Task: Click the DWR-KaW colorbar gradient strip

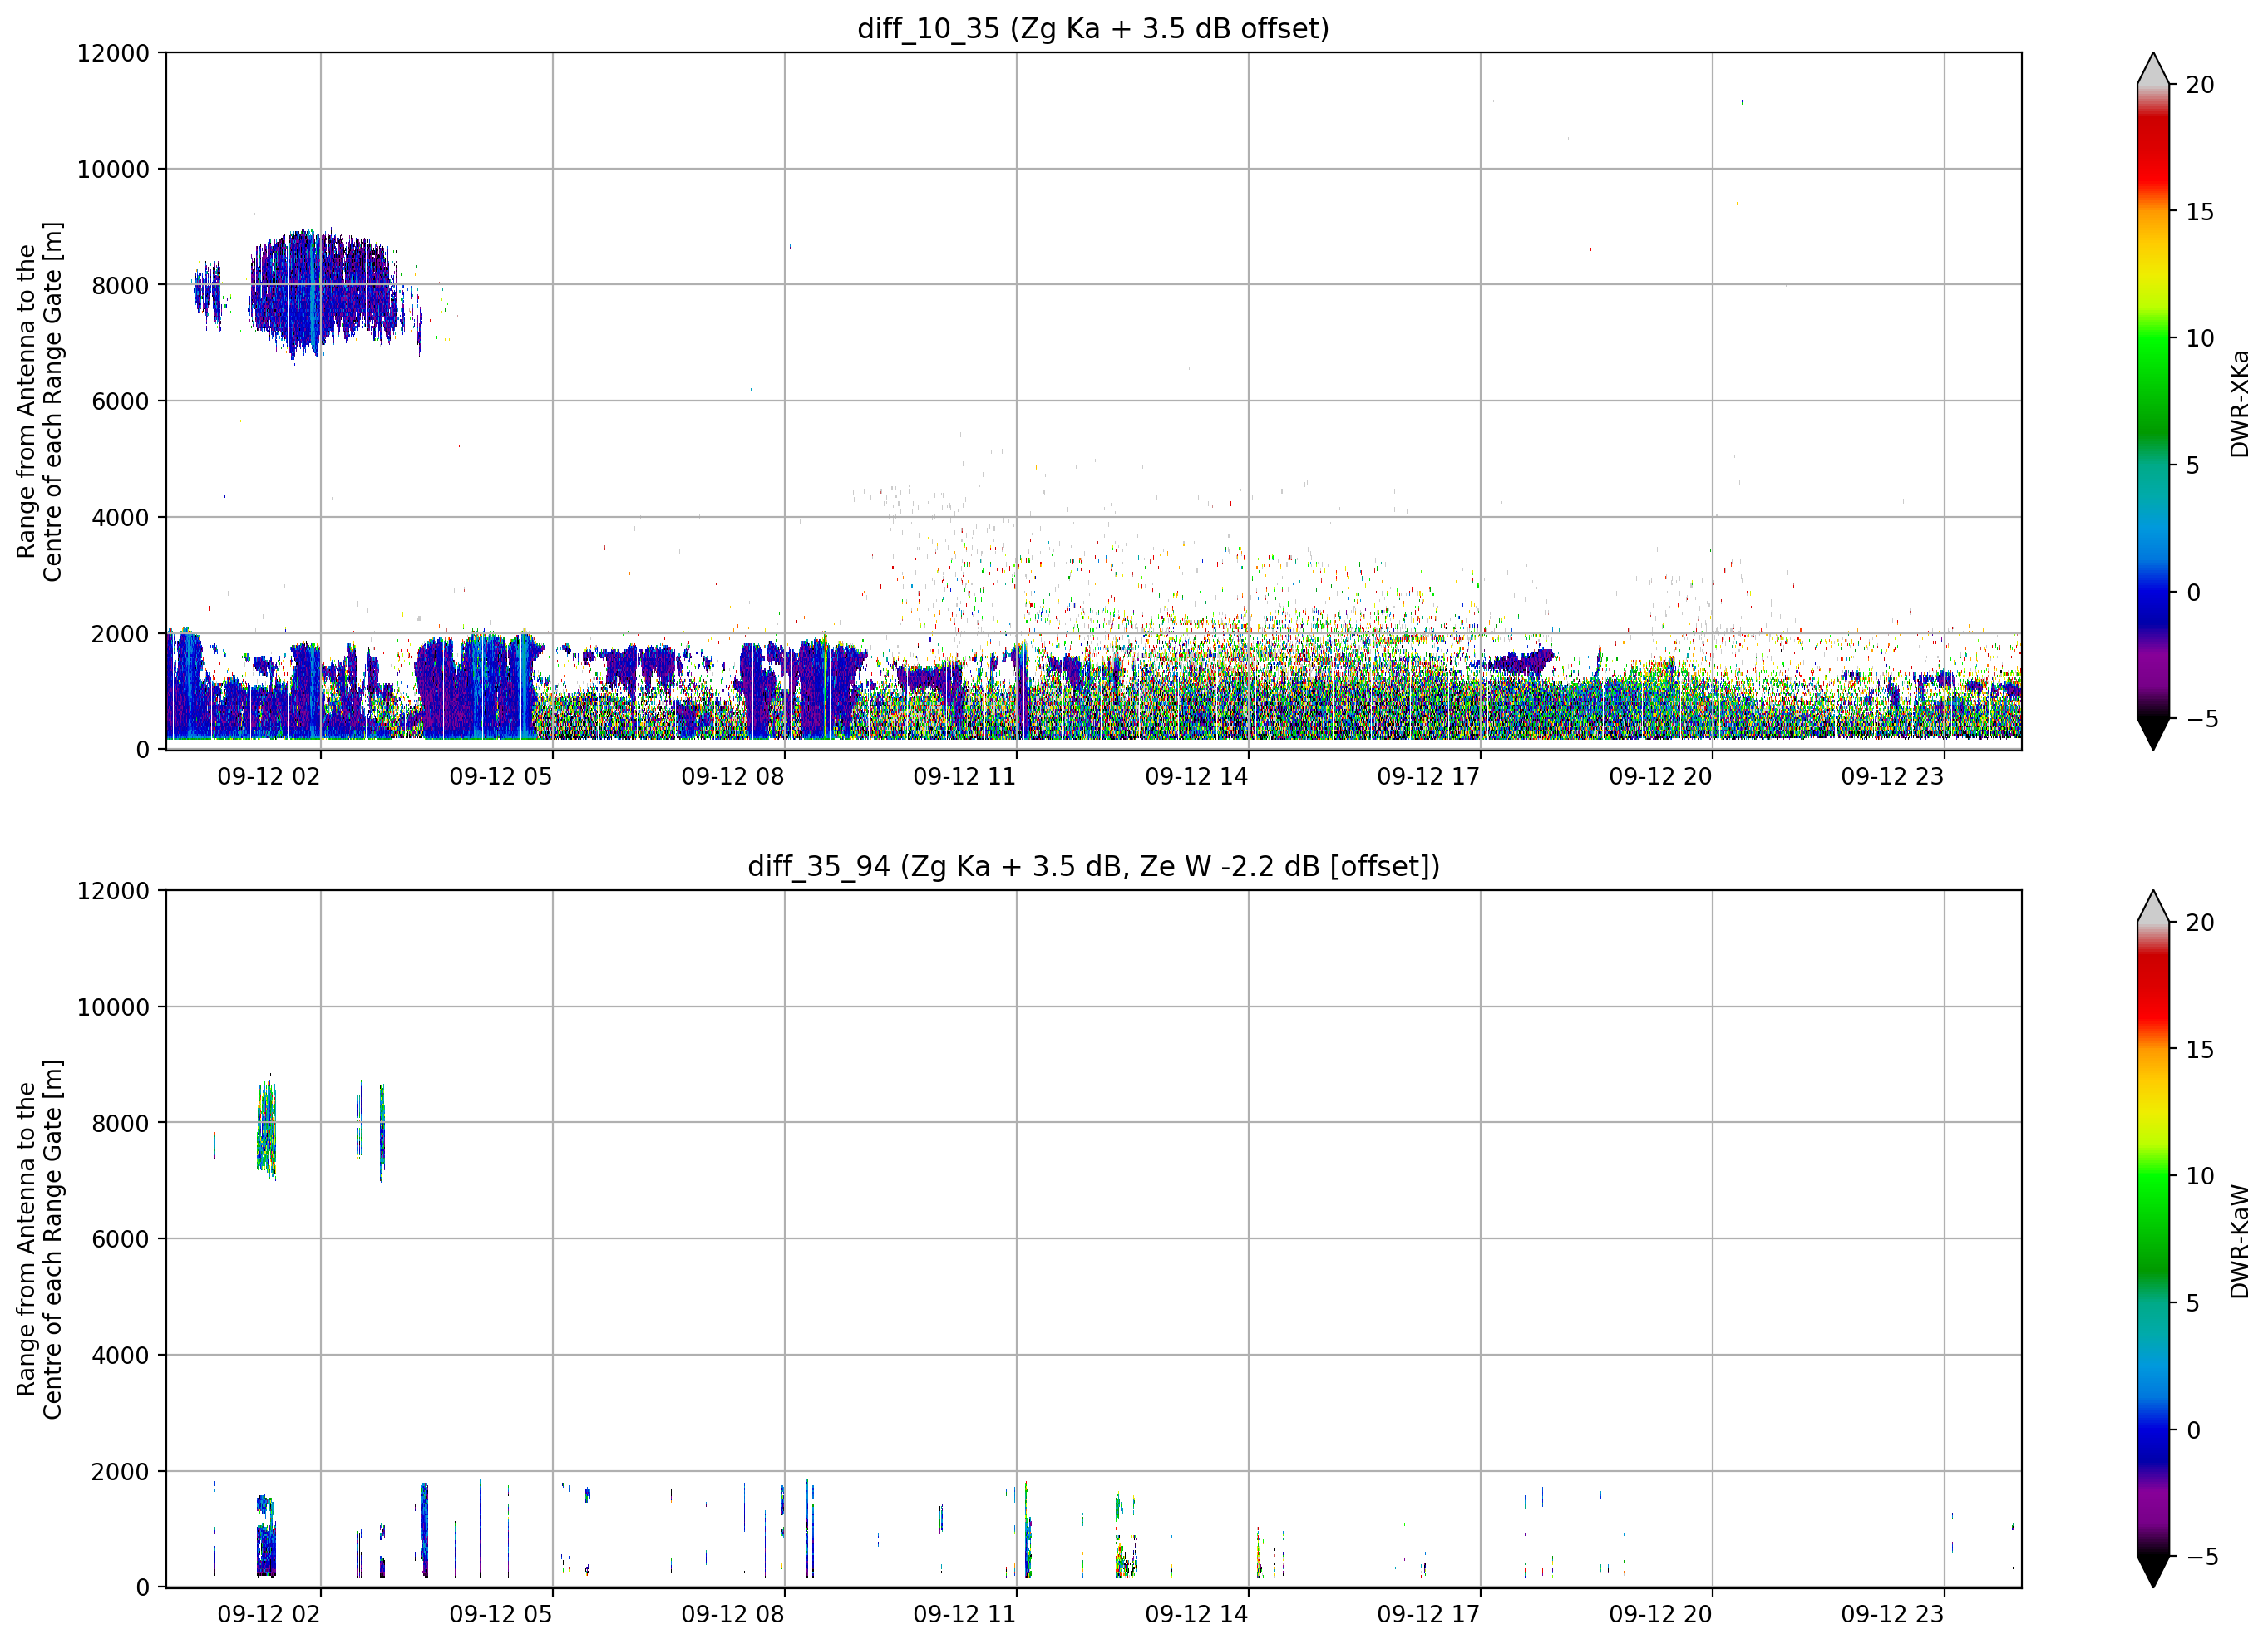Action: point(2153,1239)
